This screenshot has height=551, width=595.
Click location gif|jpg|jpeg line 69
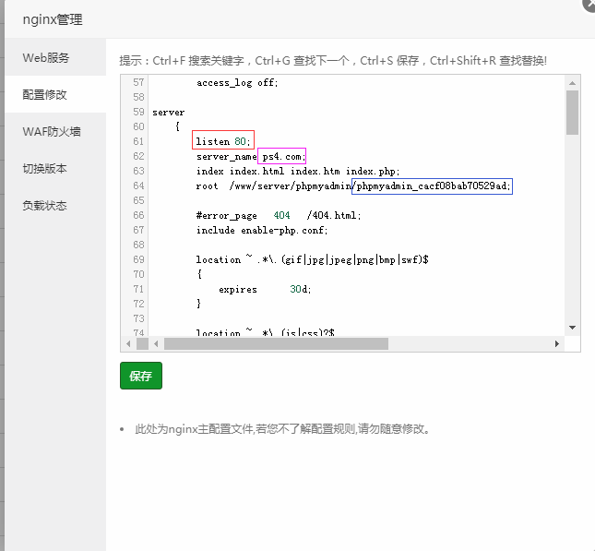pos(313,259)
